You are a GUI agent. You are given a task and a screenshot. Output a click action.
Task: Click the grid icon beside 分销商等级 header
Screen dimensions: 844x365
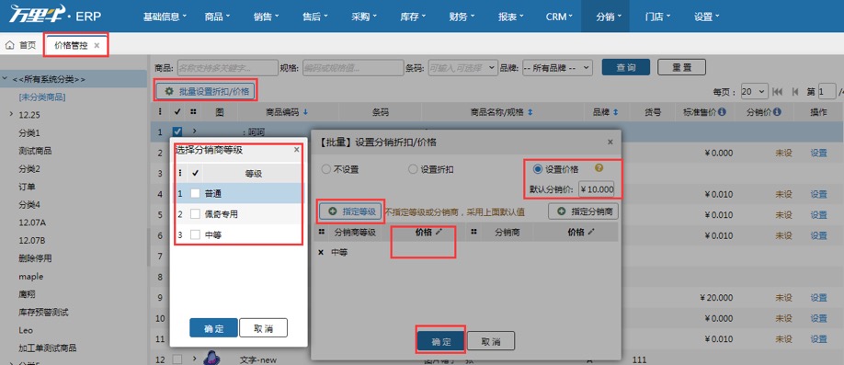(322, 232)
